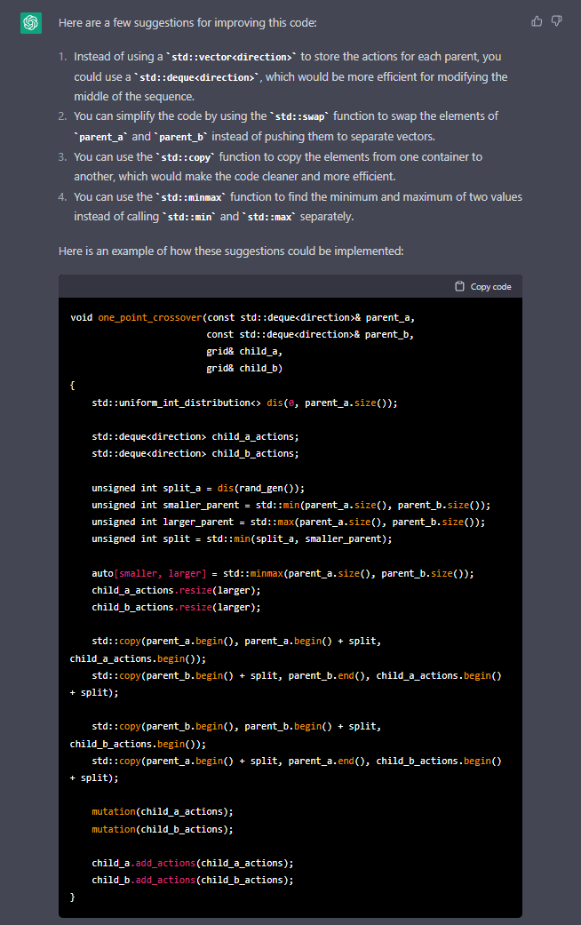Click the inline code parent_b in suggestion 2

click(181, 137)
